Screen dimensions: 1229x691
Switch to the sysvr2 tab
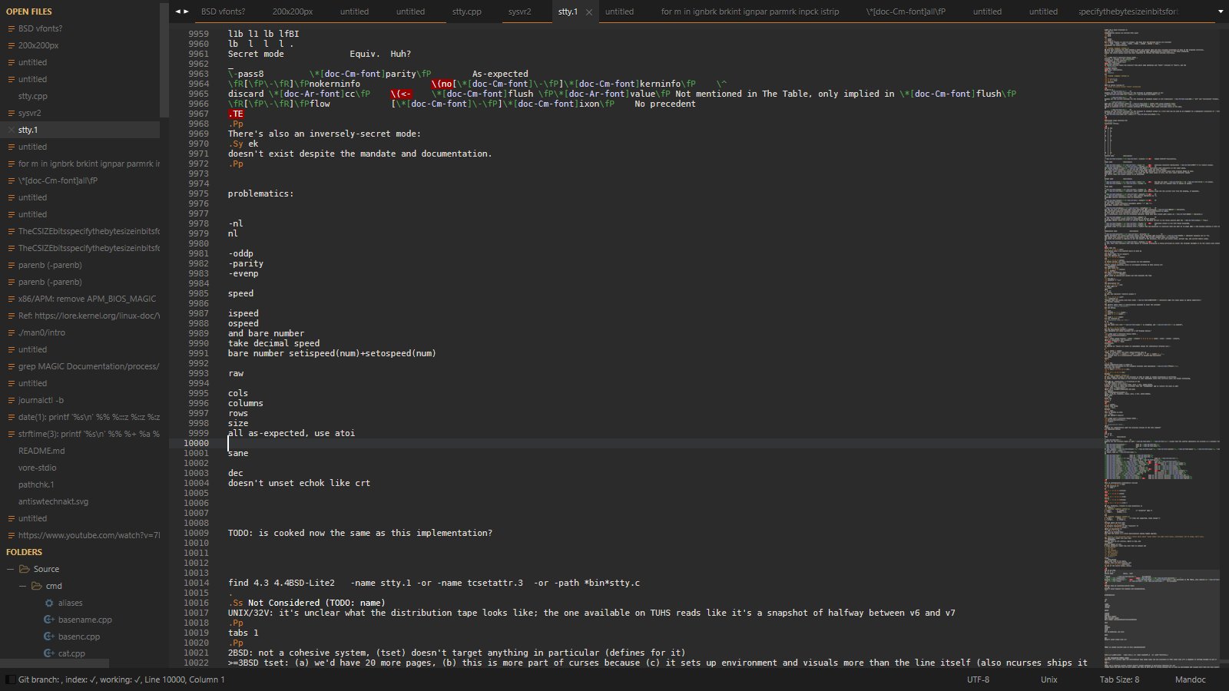click(519, 12)
